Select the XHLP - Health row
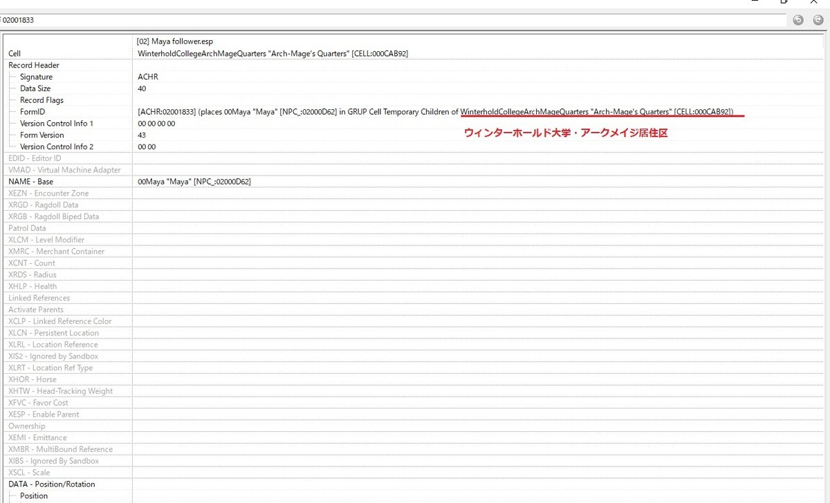 point(33,286)
